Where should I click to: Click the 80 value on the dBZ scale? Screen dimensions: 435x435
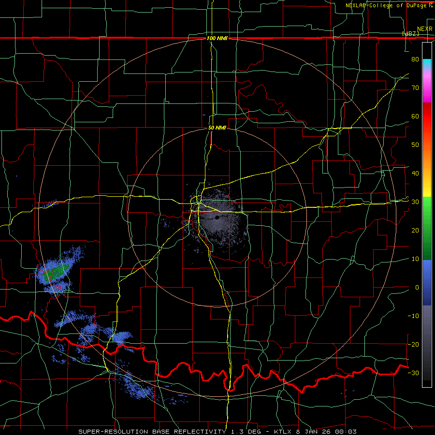coord(415,59)
